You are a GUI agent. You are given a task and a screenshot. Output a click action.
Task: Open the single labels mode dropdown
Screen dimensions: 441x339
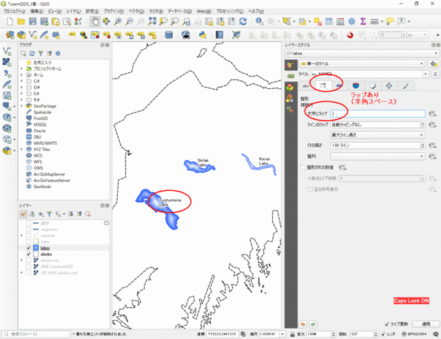[x=362, y=64]
